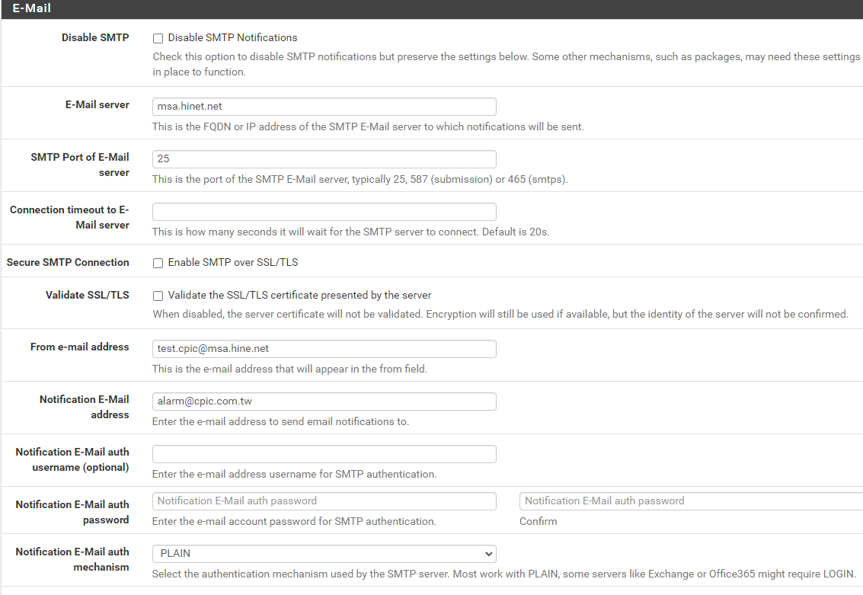Click the "Secure SMTP Connection" row label
This screenshot has width=863, height=595.
[x=68, y=262]
